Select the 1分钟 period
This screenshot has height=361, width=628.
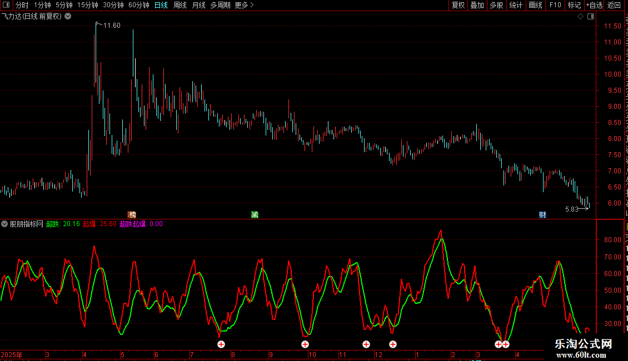(42, 5)
